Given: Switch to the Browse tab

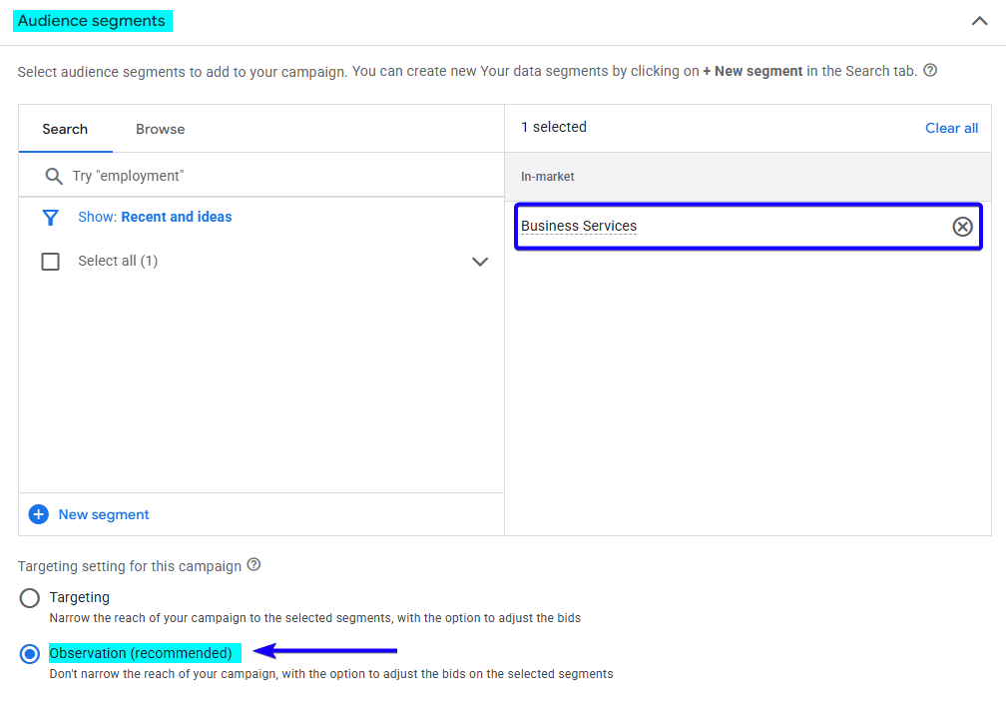Looking at the screenshot, I should point(160,129).
